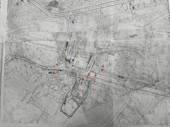Click the yield sign at top-right corner
The height and width of the screenshot is (127, 170).
[134, 5]
